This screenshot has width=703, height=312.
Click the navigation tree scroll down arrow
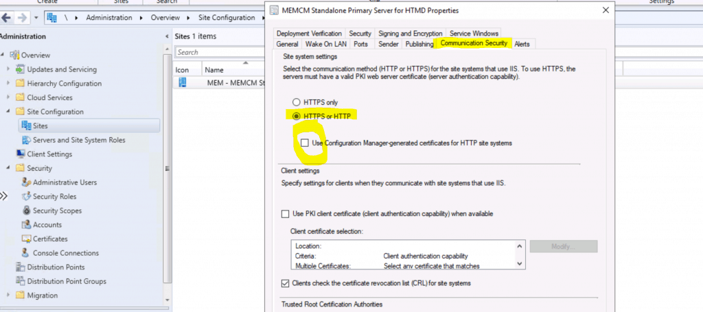168,300
